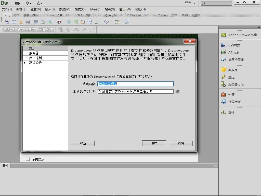Click the Media insert icon
The width and height of the screenshot is (261, 196).
pos(59,22)
